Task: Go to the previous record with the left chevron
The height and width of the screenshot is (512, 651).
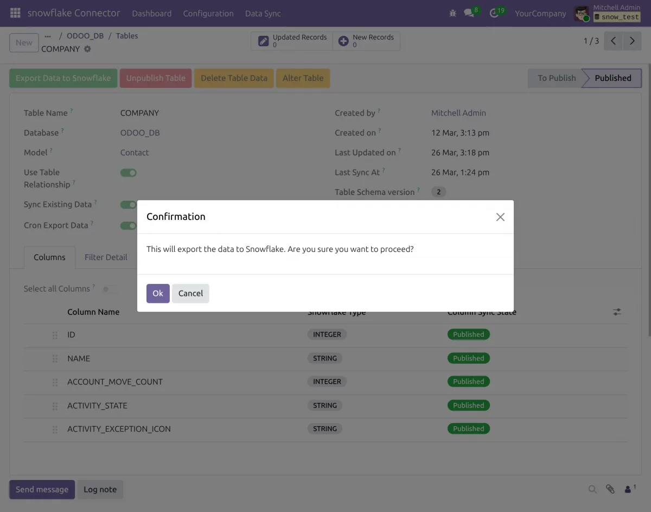Action: point(613,40)
